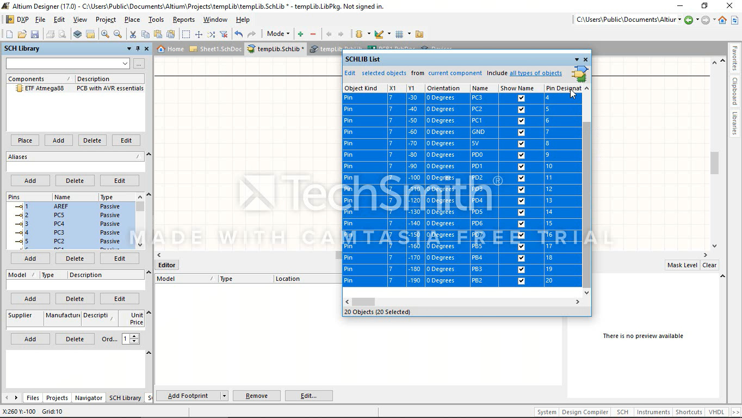Click the green plus Add part icon
This screenshot has width=742, height=418.
(300, 34)
